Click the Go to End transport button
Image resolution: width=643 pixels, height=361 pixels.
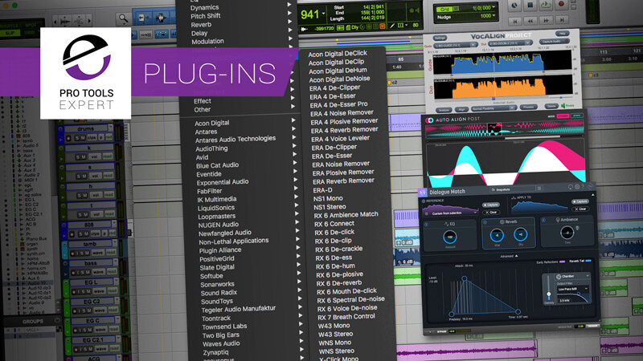561,19
